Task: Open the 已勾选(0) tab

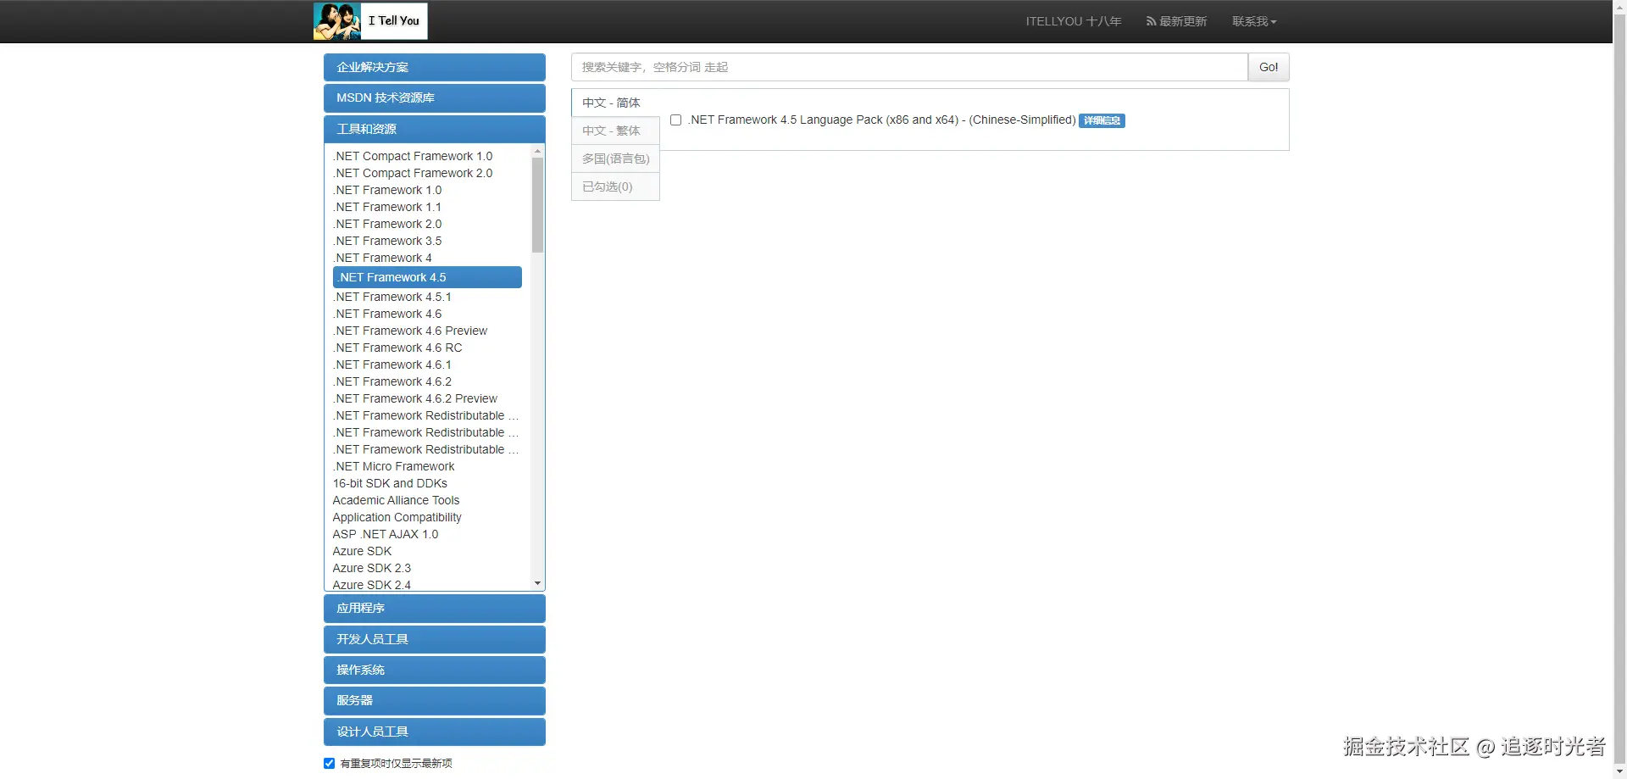Action: 615,186
